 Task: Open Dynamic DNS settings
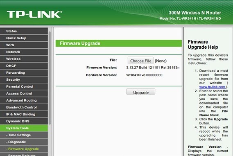point(24,121)
